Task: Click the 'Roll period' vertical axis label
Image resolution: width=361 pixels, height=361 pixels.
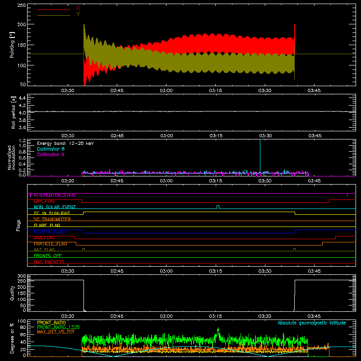Action: [x=14, y=112]
